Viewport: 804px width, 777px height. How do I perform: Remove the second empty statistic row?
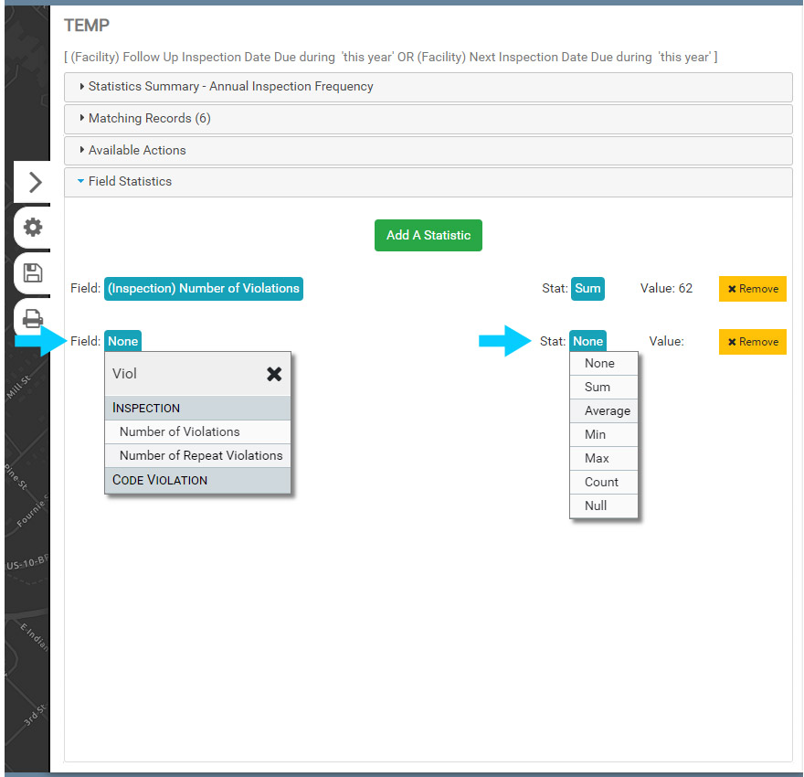752,342
